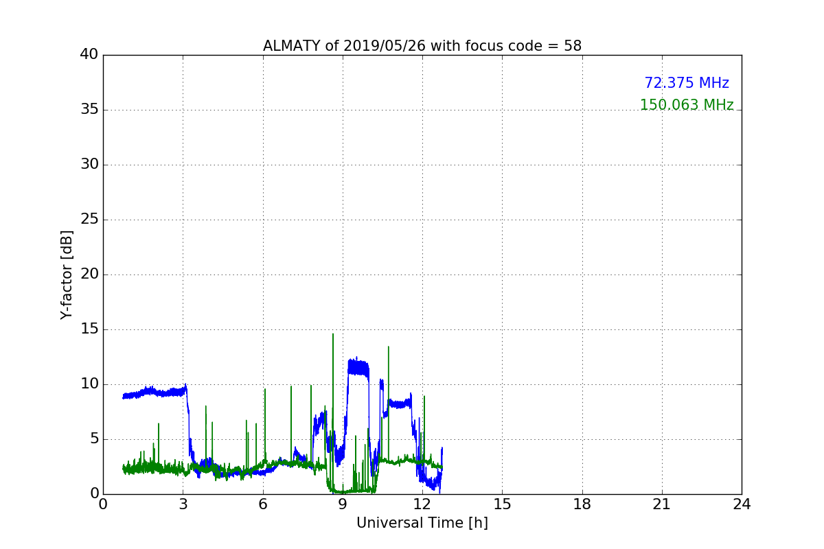The height and width of the screenshot is (549, 824).
Task: Click x-axis tick label 15
Action: [502, 504]
